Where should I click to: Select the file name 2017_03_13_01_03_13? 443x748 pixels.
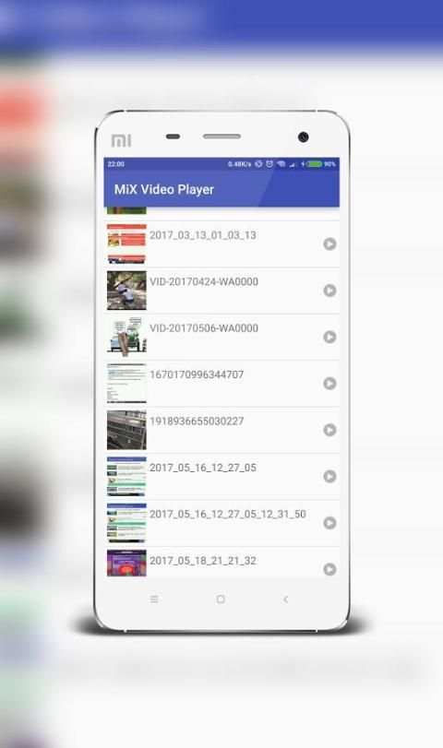click(203, 235)
